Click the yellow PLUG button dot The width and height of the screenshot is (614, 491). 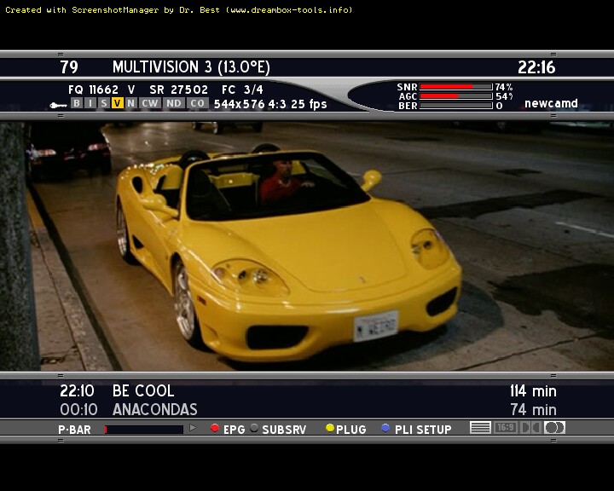coord(330,428)
